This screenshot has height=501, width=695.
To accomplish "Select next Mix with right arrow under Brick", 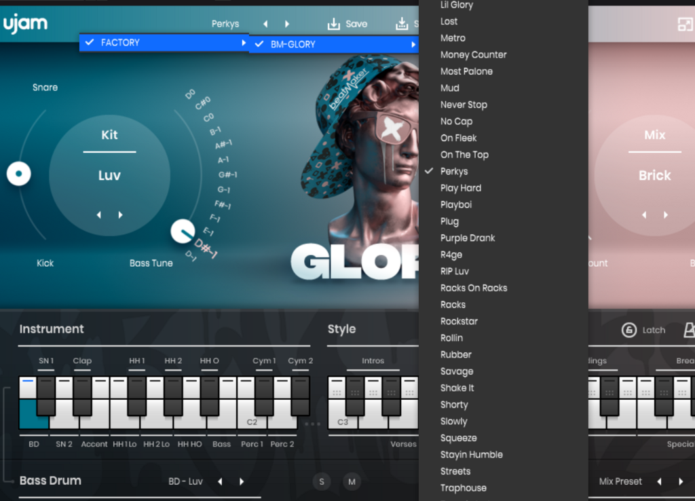I will click(665, 215).
